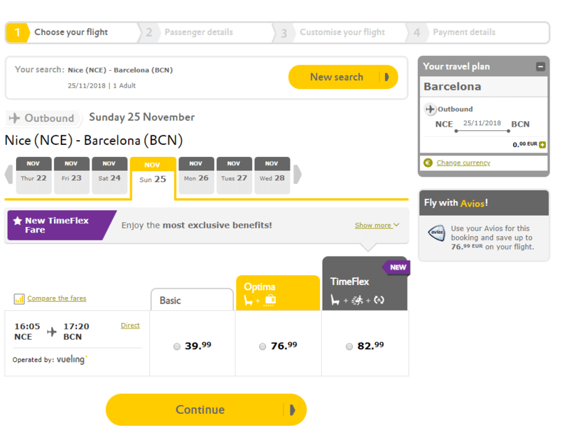Collapse the Your travel plan panel
Image resolution: width=574 pixels, height=435 pixels.
[x=540, y=67]
